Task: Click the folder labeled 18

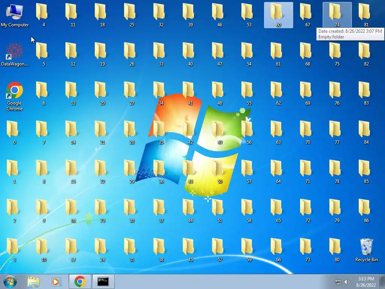Action: [102, 15]
